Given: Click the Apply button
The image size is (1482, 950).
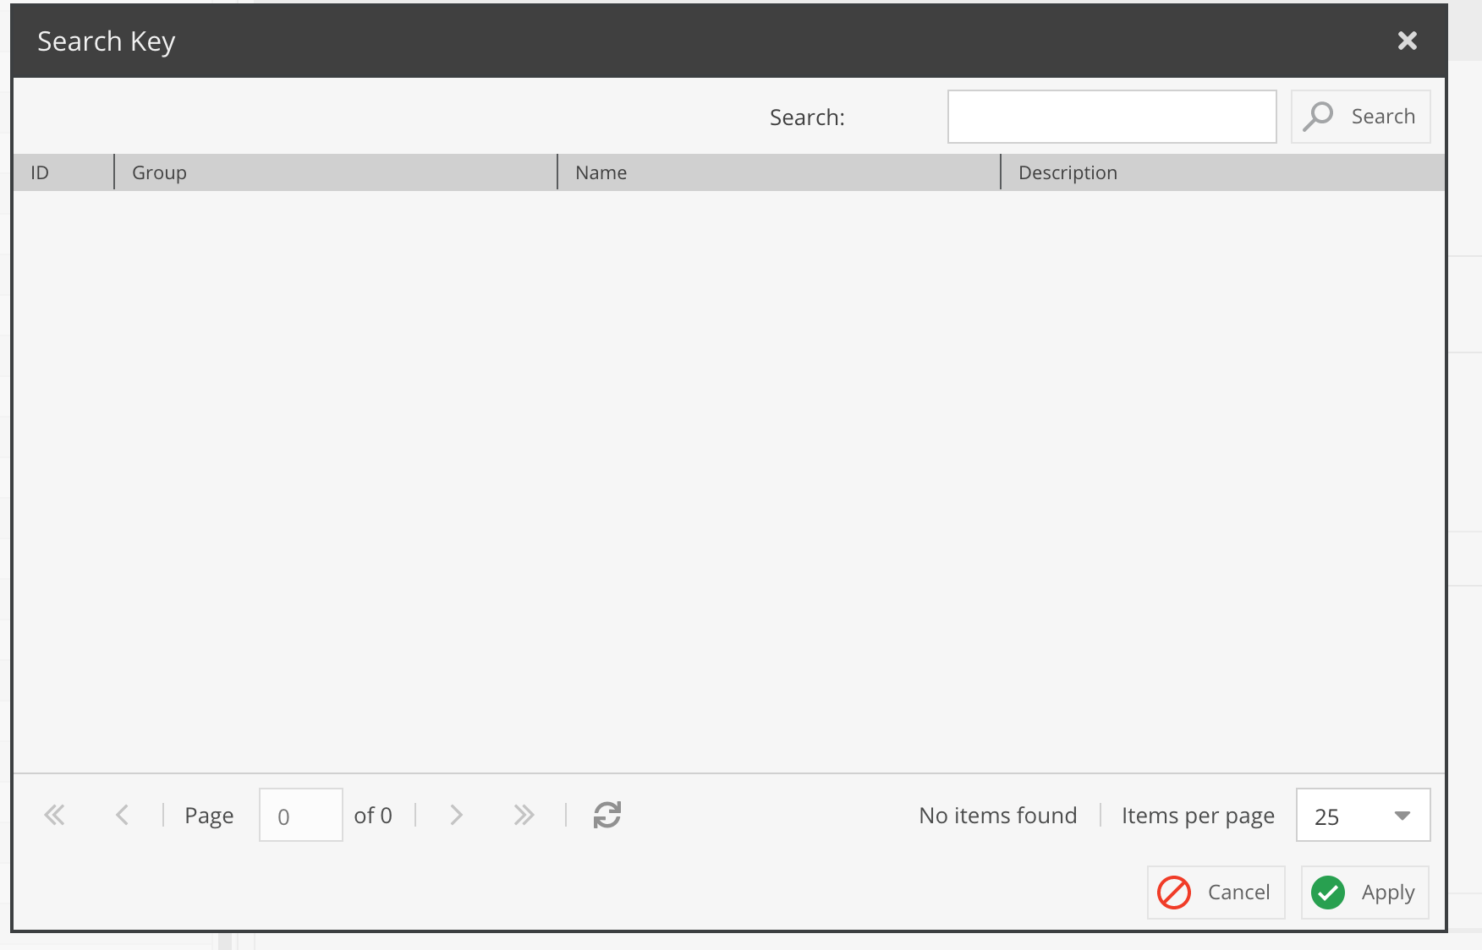Looking at the screenshot, I should (1364, 892).
